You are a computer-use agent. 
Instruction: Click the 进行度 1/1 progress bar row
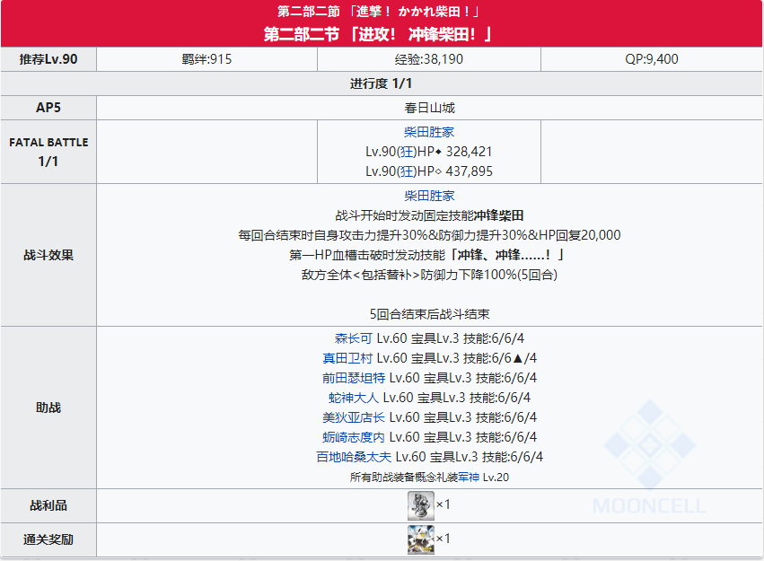point(382,83)
